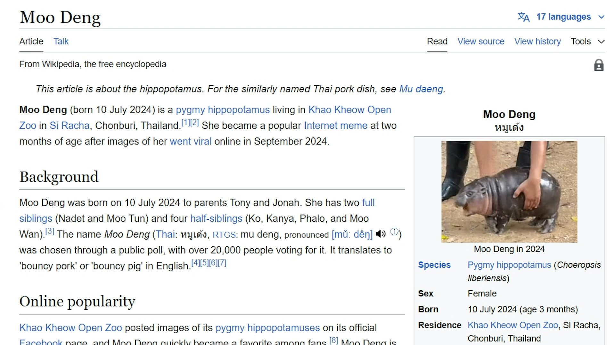Open the Khao Kheow Open Zoo intro link

click(x=349, y=110)
